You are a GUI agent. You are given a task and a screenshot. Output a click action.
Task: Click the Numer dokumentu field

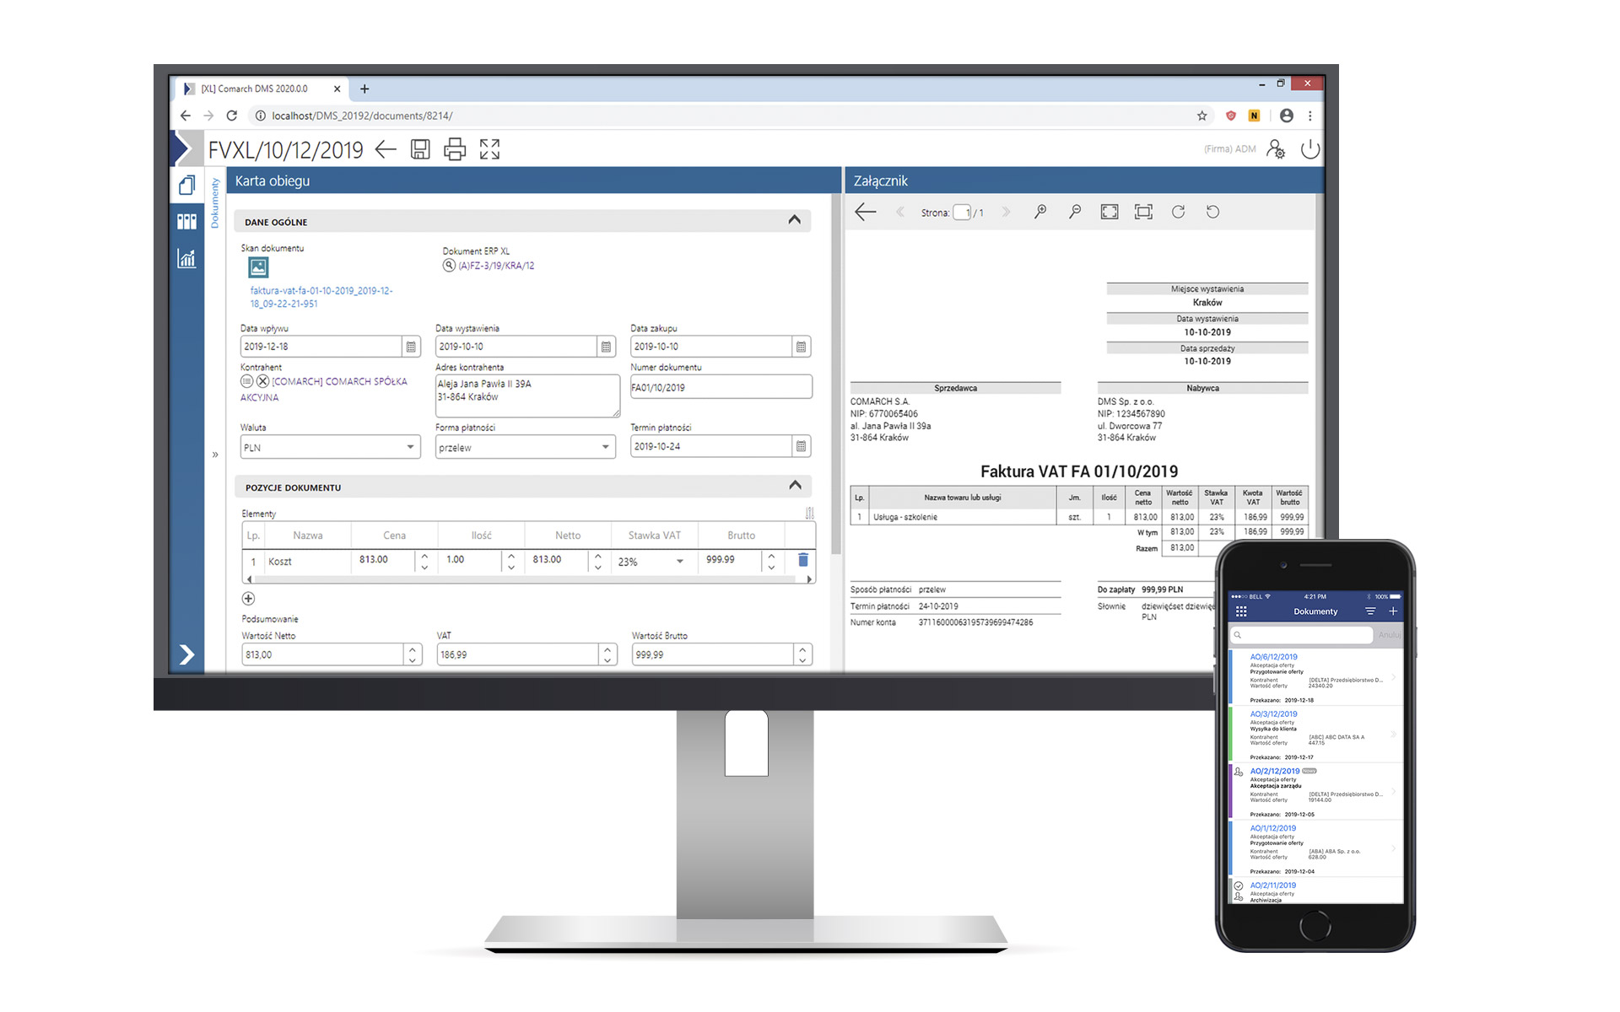[721, 387]
